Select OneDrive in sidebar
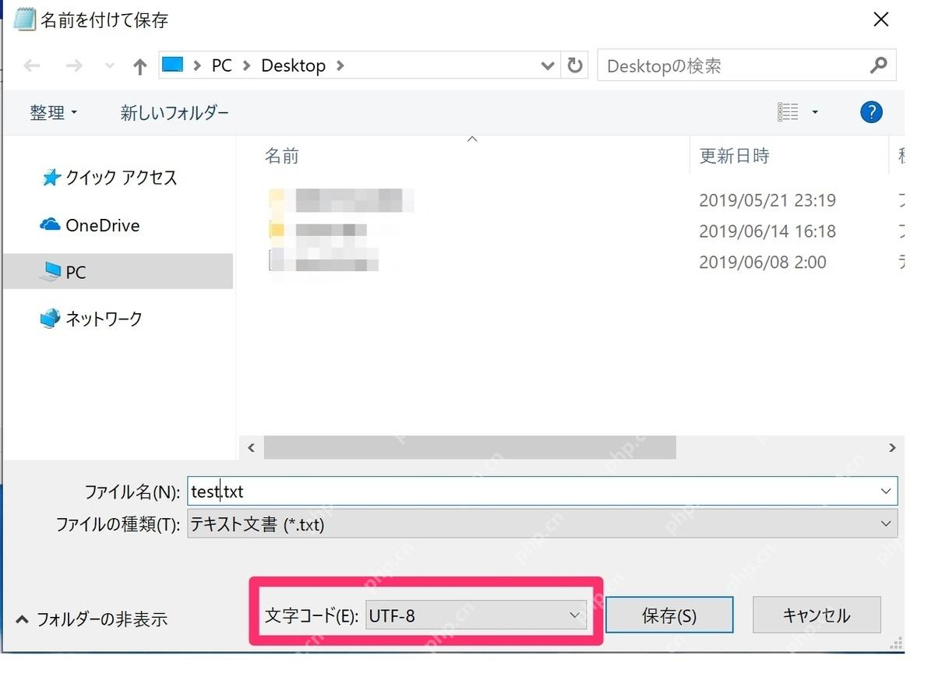935x684 pixels. [x=90, y=225]
